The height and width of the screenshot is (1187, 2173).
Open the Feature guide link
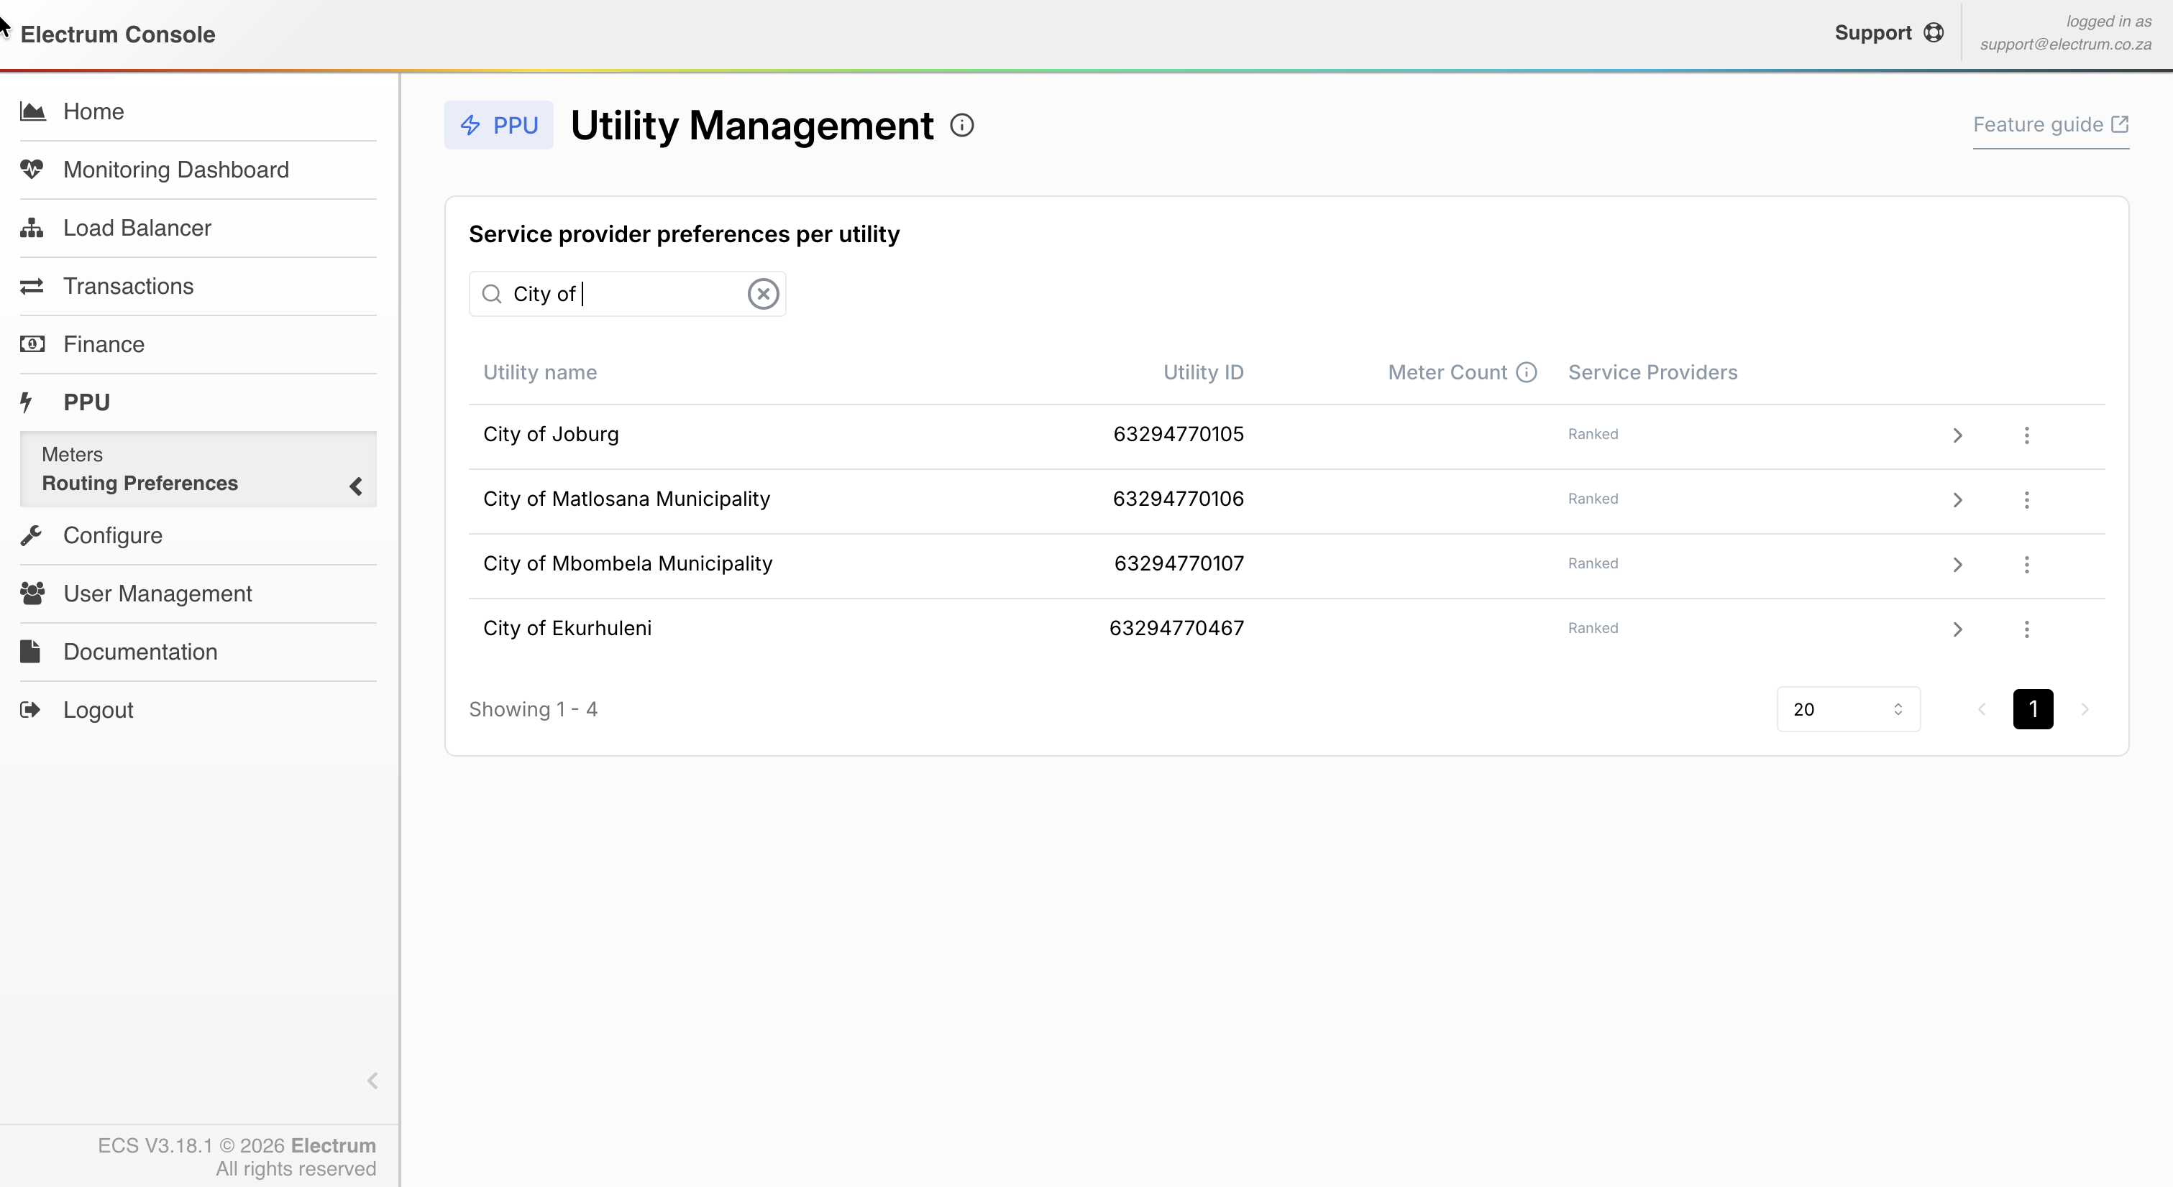click(x=2050, y=125)
